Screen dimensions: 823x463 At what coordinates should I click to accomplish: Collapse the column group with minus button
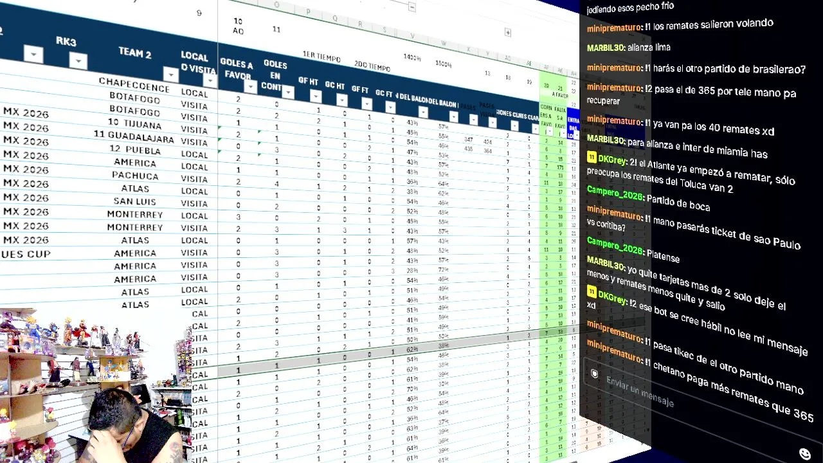(412, 8)
